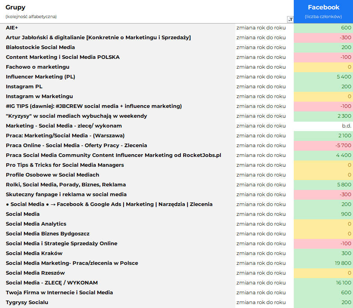The image size is (353, 308).
Task: Select the Social Media Rzeszów cell
Action: point(35,273)
